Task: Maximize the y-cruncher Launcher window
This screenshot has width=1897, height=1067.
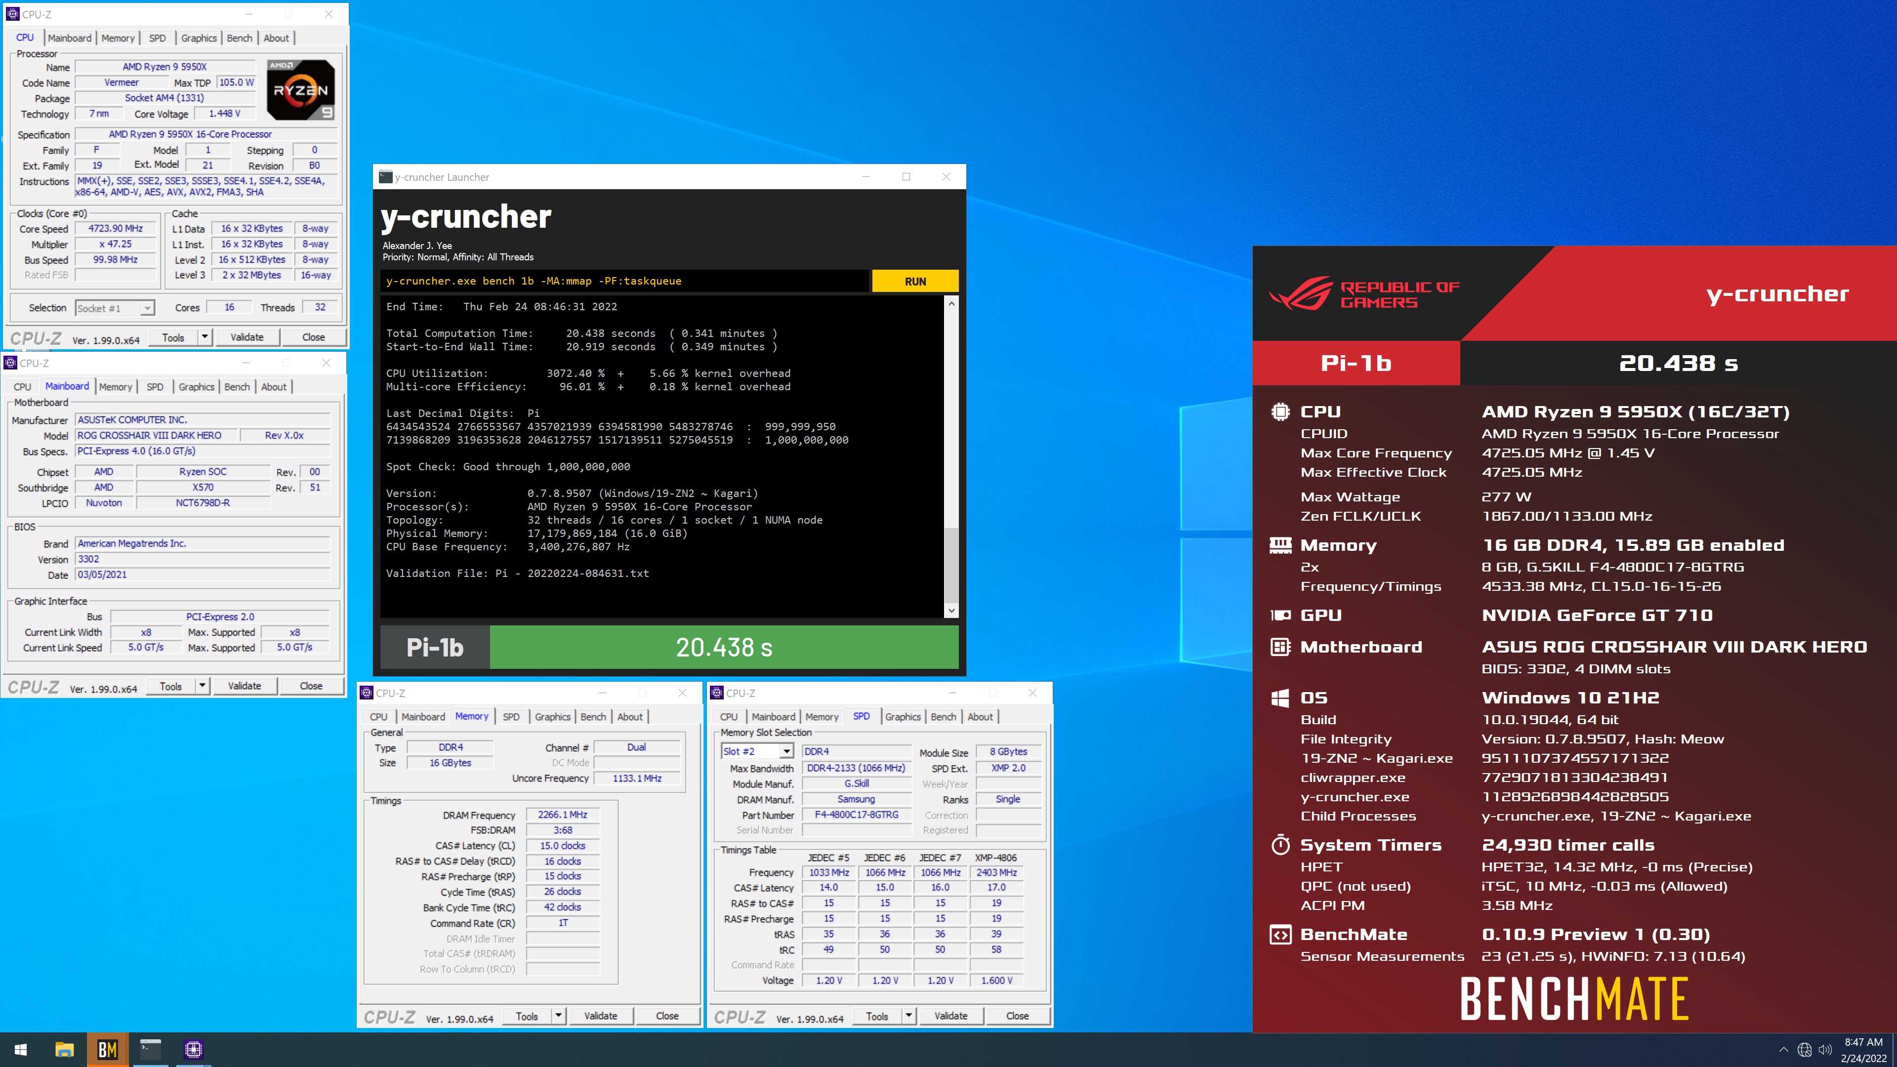Action: (x=906, y=177)
